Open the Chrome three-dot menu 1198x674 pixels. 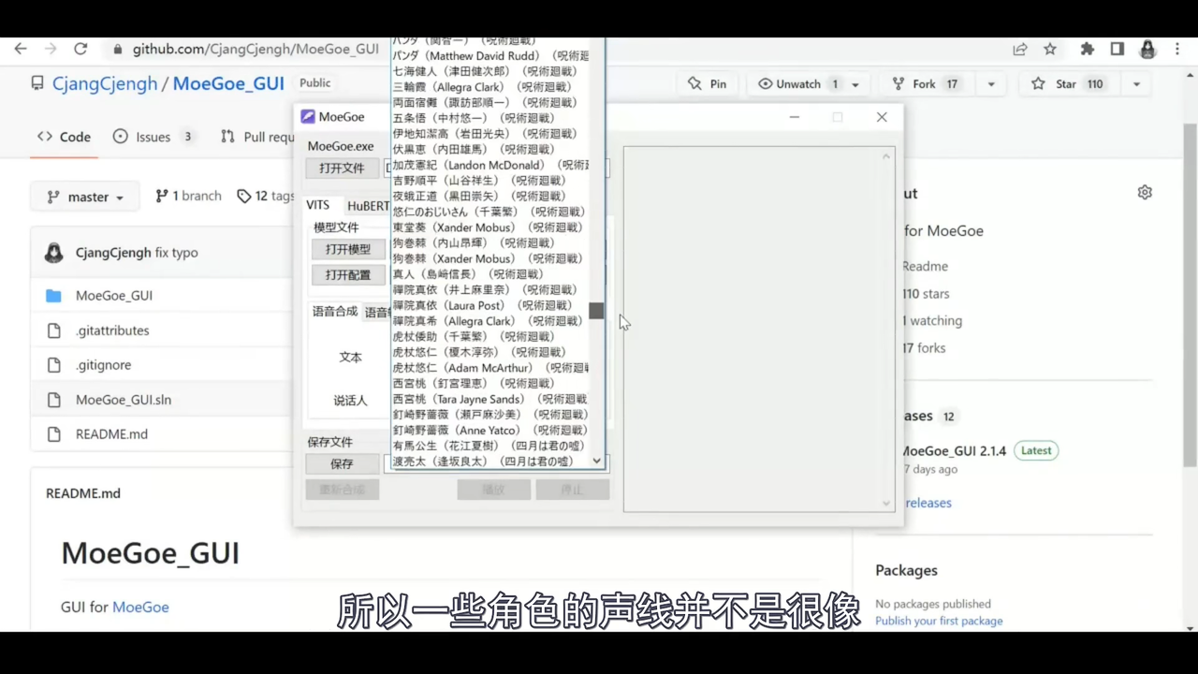(1176, 50)
